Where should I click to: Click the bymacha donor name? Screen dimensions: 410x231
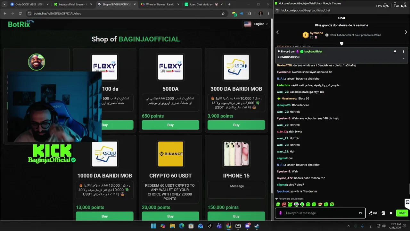[x=316, y=33]
